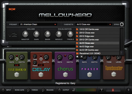Click the Output level knob

coord(60,90)
